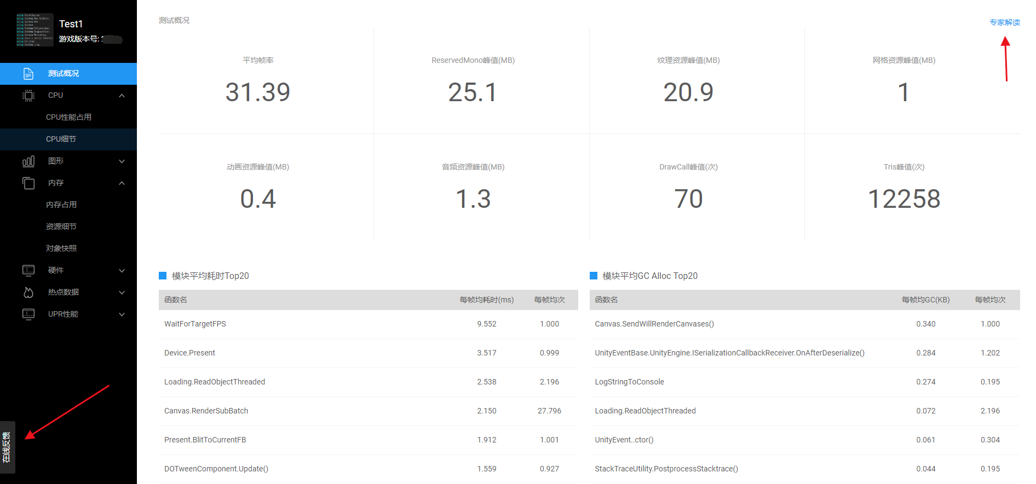Click 平均帧率 value 31.39
The height and width of the screenshot is (484, 1036).
pyautogui.click(x=258, y=92)
